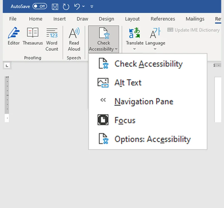
Task: Switch to the Insert tab
Action: click(59, 19)
